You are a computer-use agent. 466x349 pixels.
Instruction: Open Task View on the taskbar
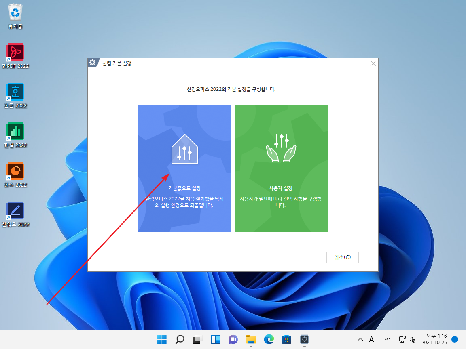point(197,339)
